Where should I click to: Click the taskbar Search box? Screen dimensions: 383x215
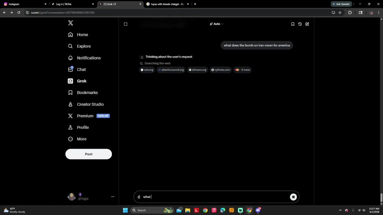(x=153, y=210)
